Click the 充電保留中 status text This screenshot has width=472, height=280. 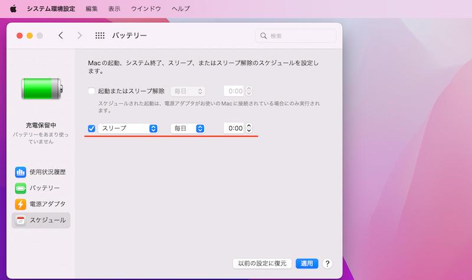[x=41, y=125]
